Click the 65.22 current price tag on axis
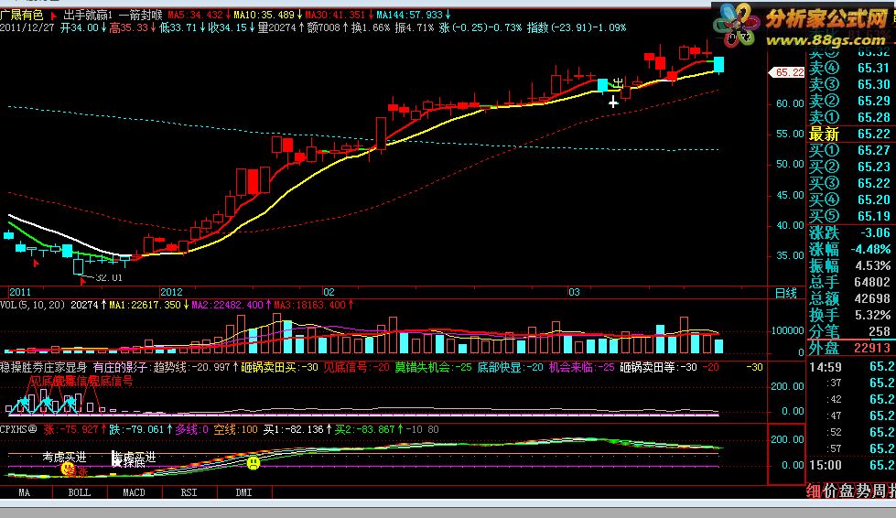The width and height of the screenshot is (896, 518). click(787, 72)
